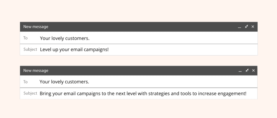Click the 'Level up your email campaigns!' subject
The width and height of the screenshot is (277, 118).
tap(74, 50)
